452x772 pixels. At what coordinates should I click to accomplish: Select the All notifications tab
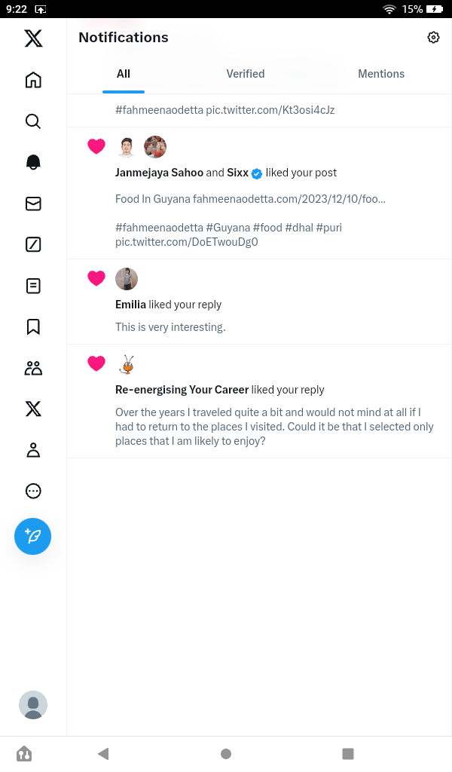[x=124, y=74]
